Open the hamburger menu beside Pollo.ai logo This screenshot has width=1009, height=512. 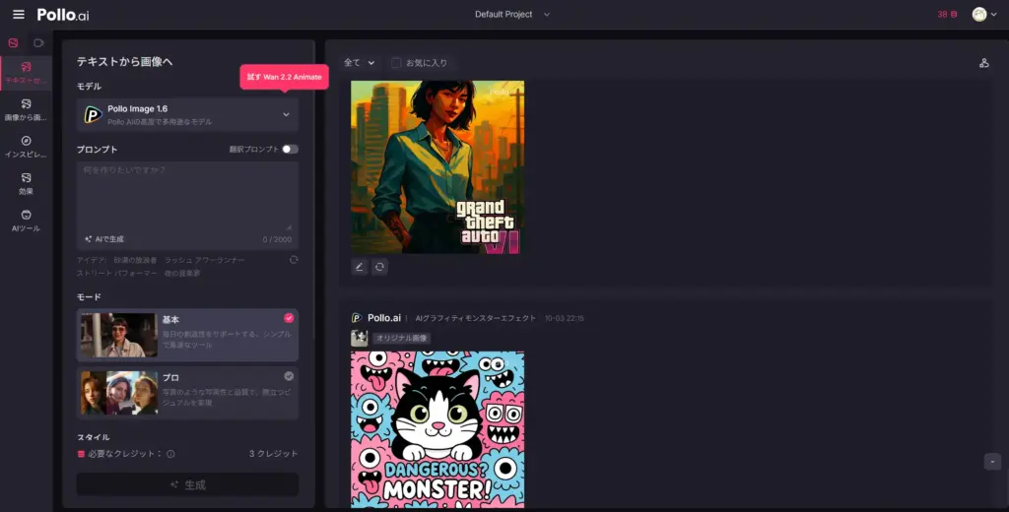pyautogui.click(x=19, y=15)
